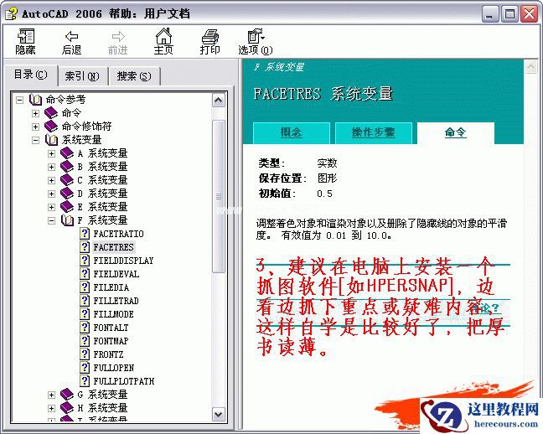Click the book icon beside E 系统变量

[x=67, y=207]
